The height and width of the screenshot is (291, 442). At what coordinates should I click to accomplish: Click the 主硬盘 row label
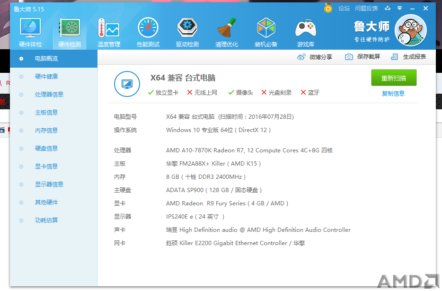(x=123, y=190)
